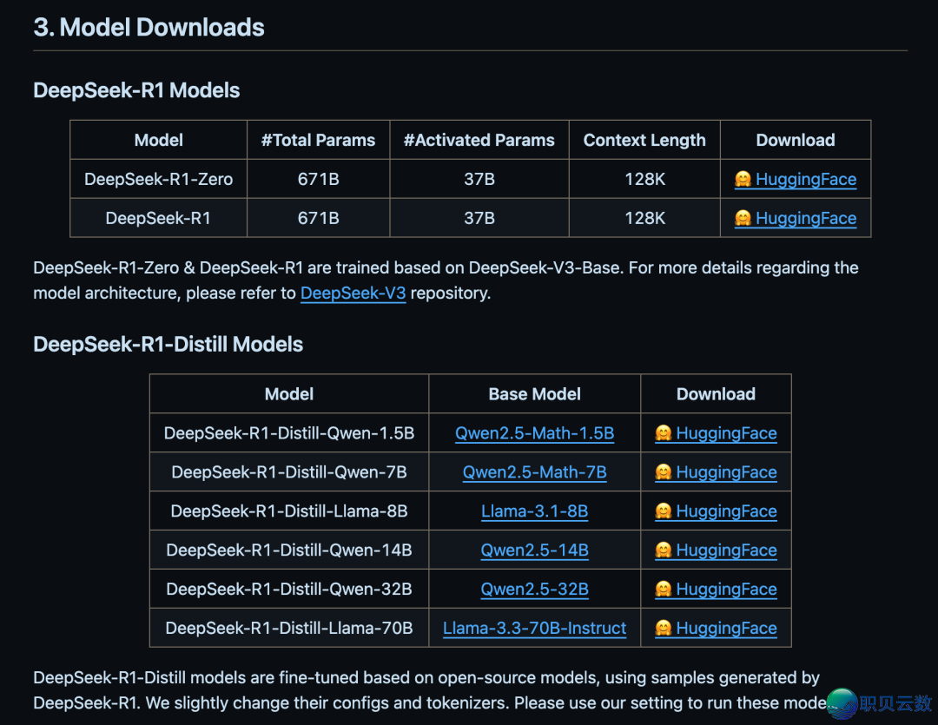Open the Qwen2.5-Math-1.5B base model link
The height and width of the screenshot is (725, 938).
[x=535, y=433]
